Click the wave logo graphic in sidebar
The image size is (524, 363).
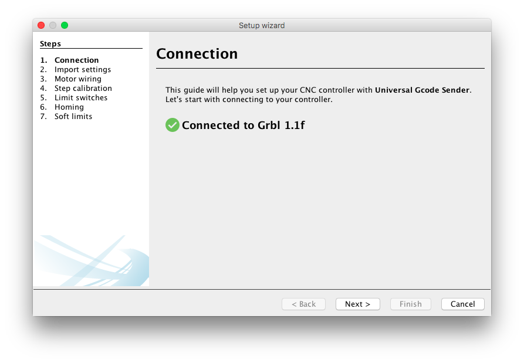coord(91,261)
